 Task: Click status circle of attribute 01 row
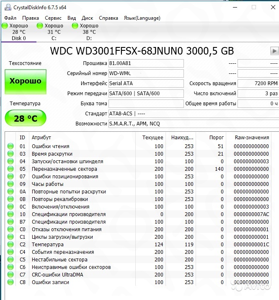(10, 146)
